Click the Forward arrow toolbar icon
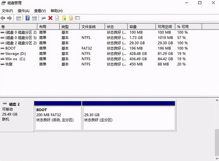This screenshot has height=161, width=219. pyautogui.click(x=9, y=18)
